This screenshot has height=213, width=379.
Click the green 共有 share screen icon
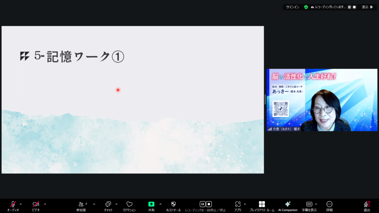(x=151, y=204)
